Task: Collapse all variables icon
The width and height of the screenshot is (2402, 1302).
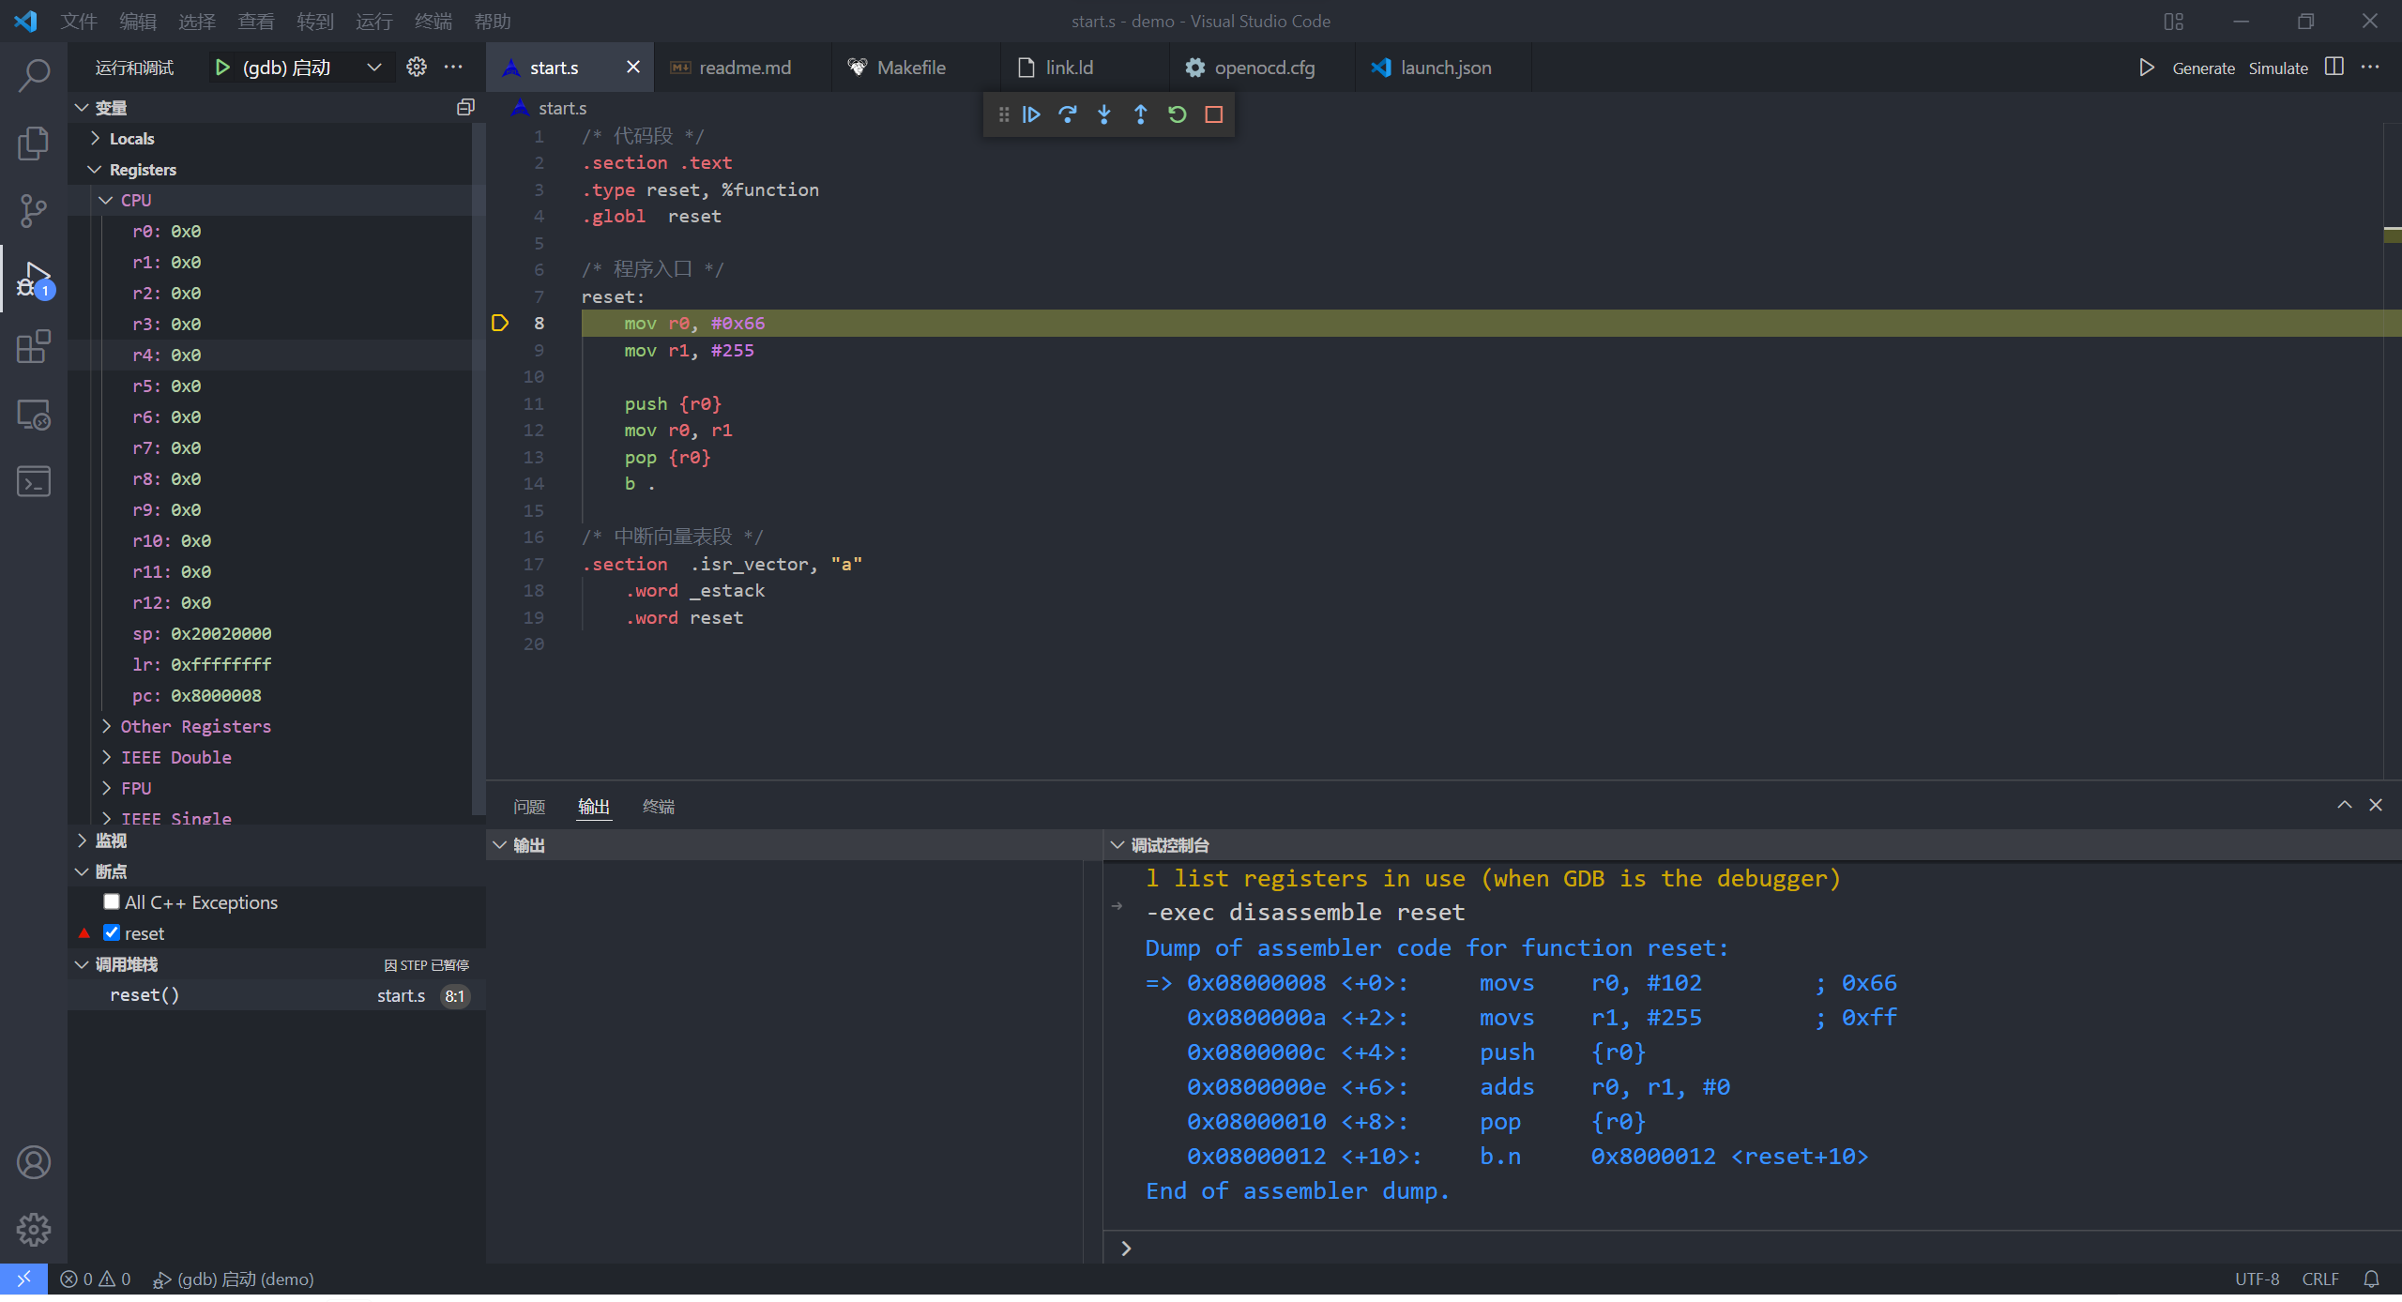Action: (x=465, y=108)
